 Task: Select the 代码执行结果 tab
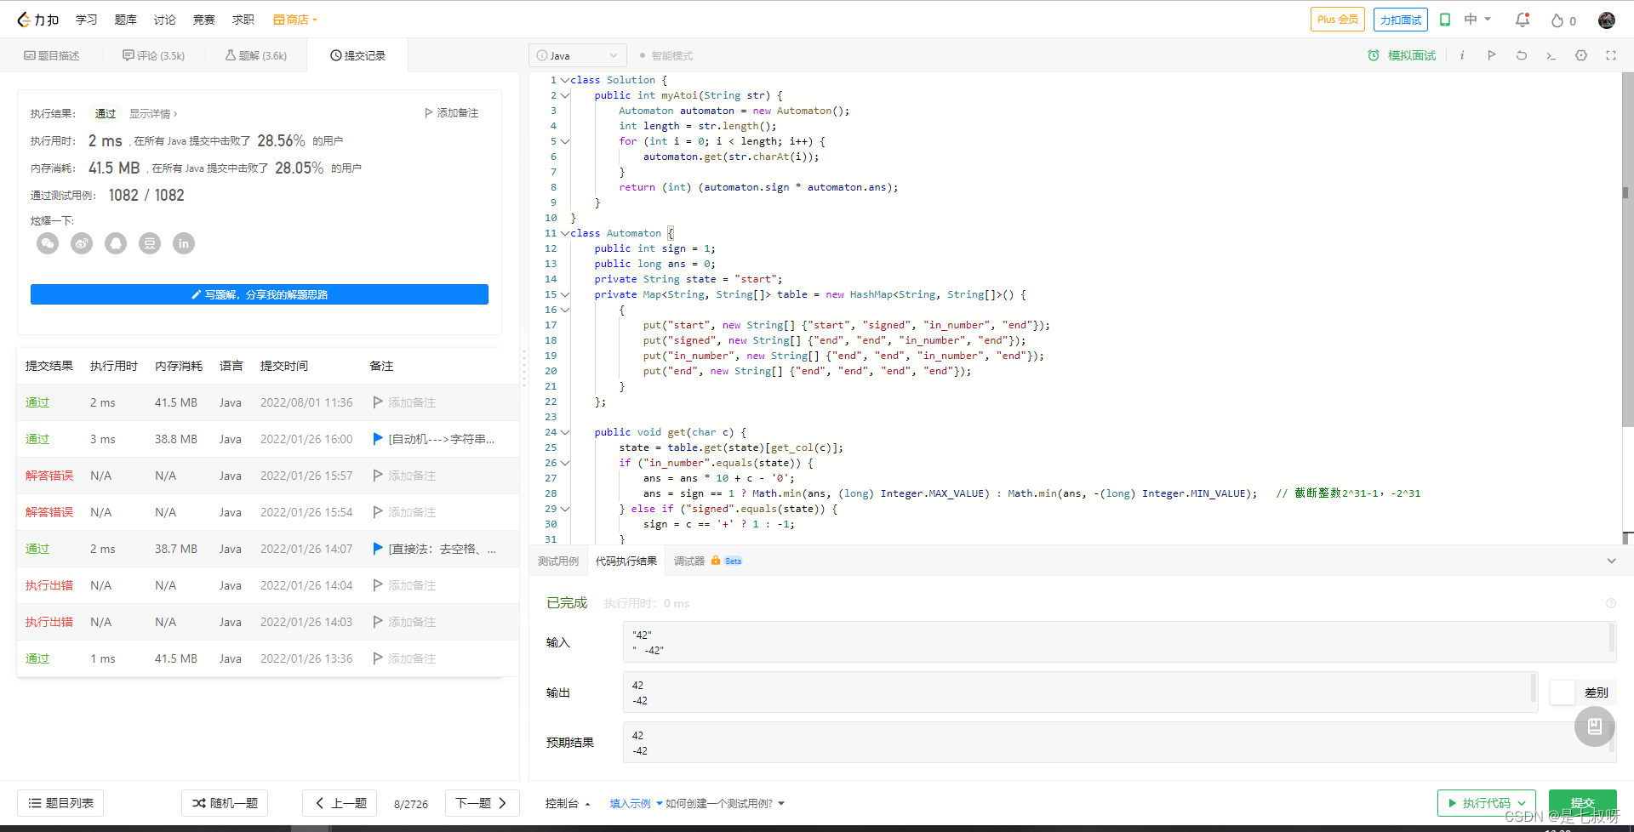tap(626, 561)
